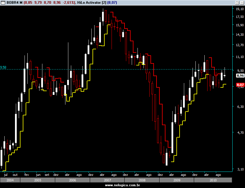This screenshot has width=245, height=188.
Task: Click the 14,30 price axis label
Action: coord(240,35)
